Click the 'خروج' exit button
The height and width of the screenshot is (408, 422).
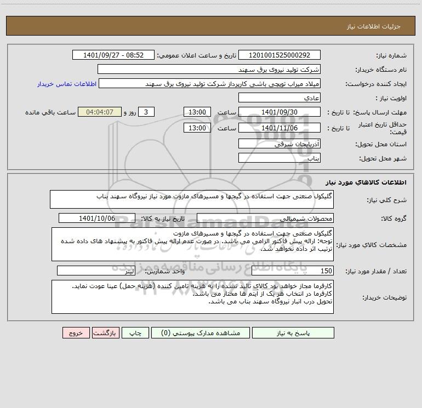[x=76, y=333]
